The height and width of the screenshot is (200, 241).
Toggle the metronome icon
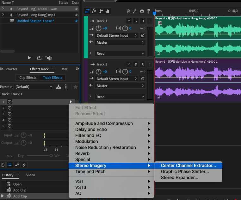(x=128, y=11)
